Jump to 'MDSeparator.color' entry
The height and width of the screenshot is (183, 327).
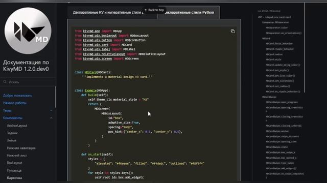click(277, 27)
